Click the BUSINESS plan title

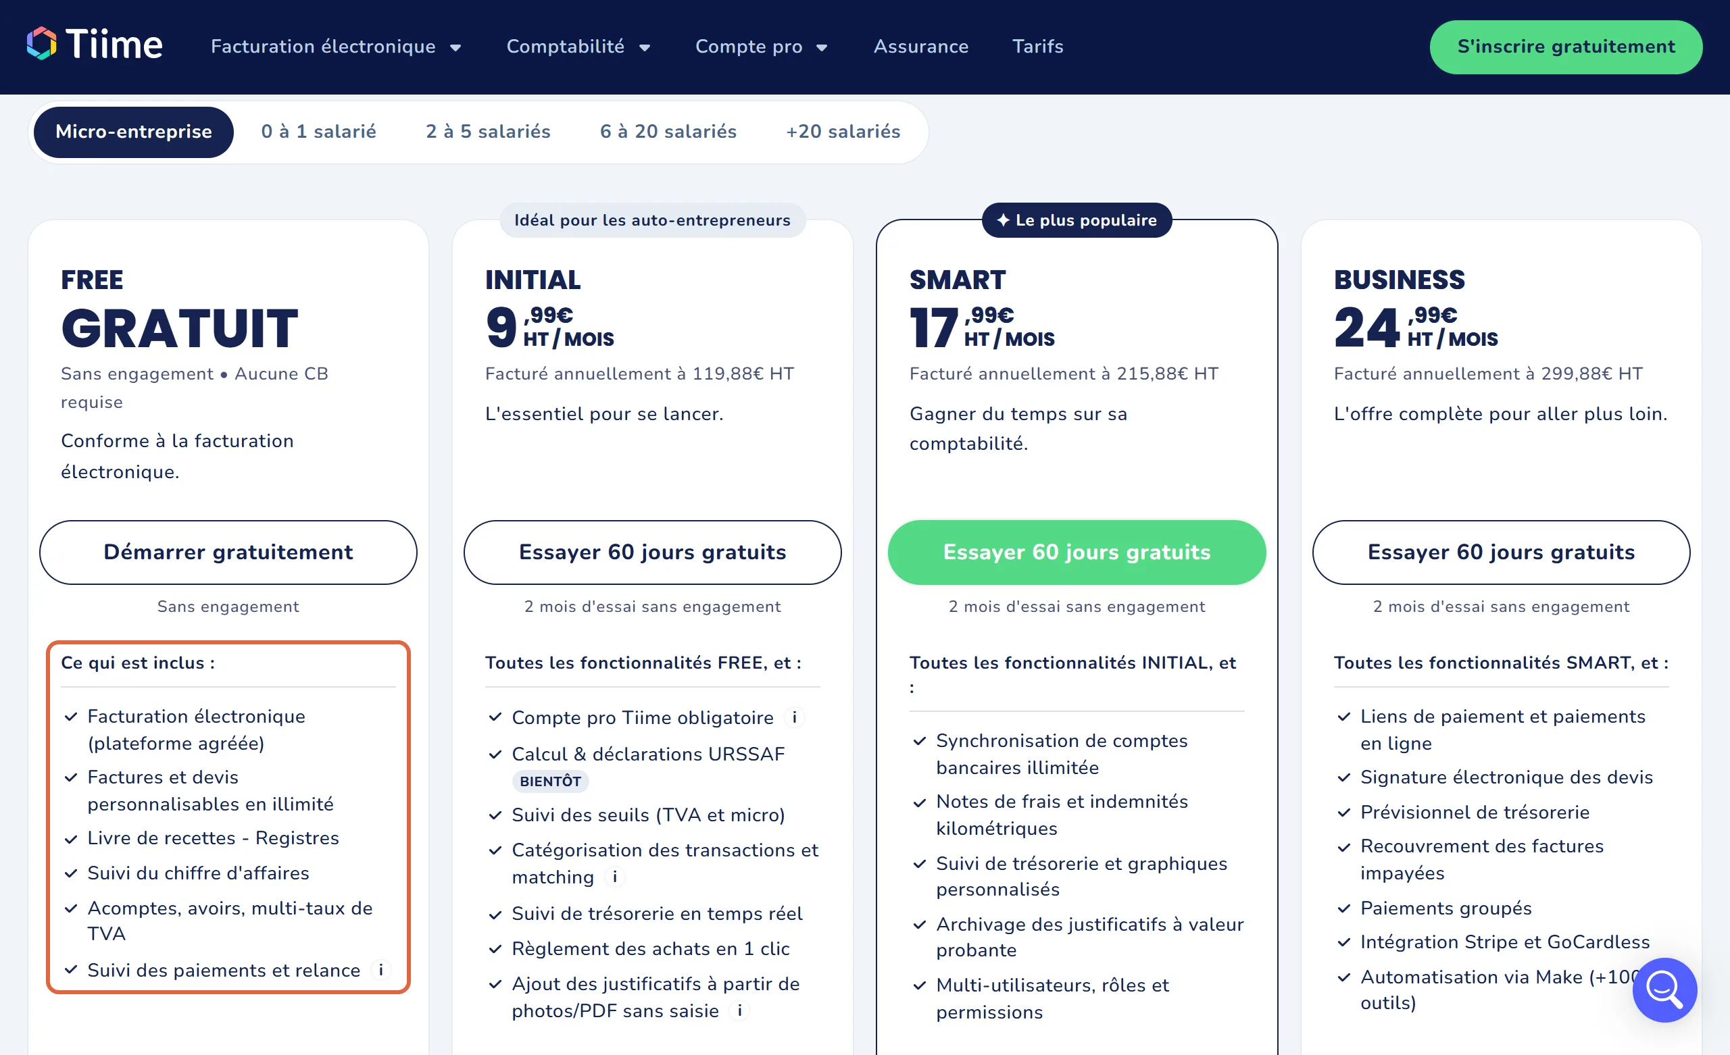click(1399, 280)
